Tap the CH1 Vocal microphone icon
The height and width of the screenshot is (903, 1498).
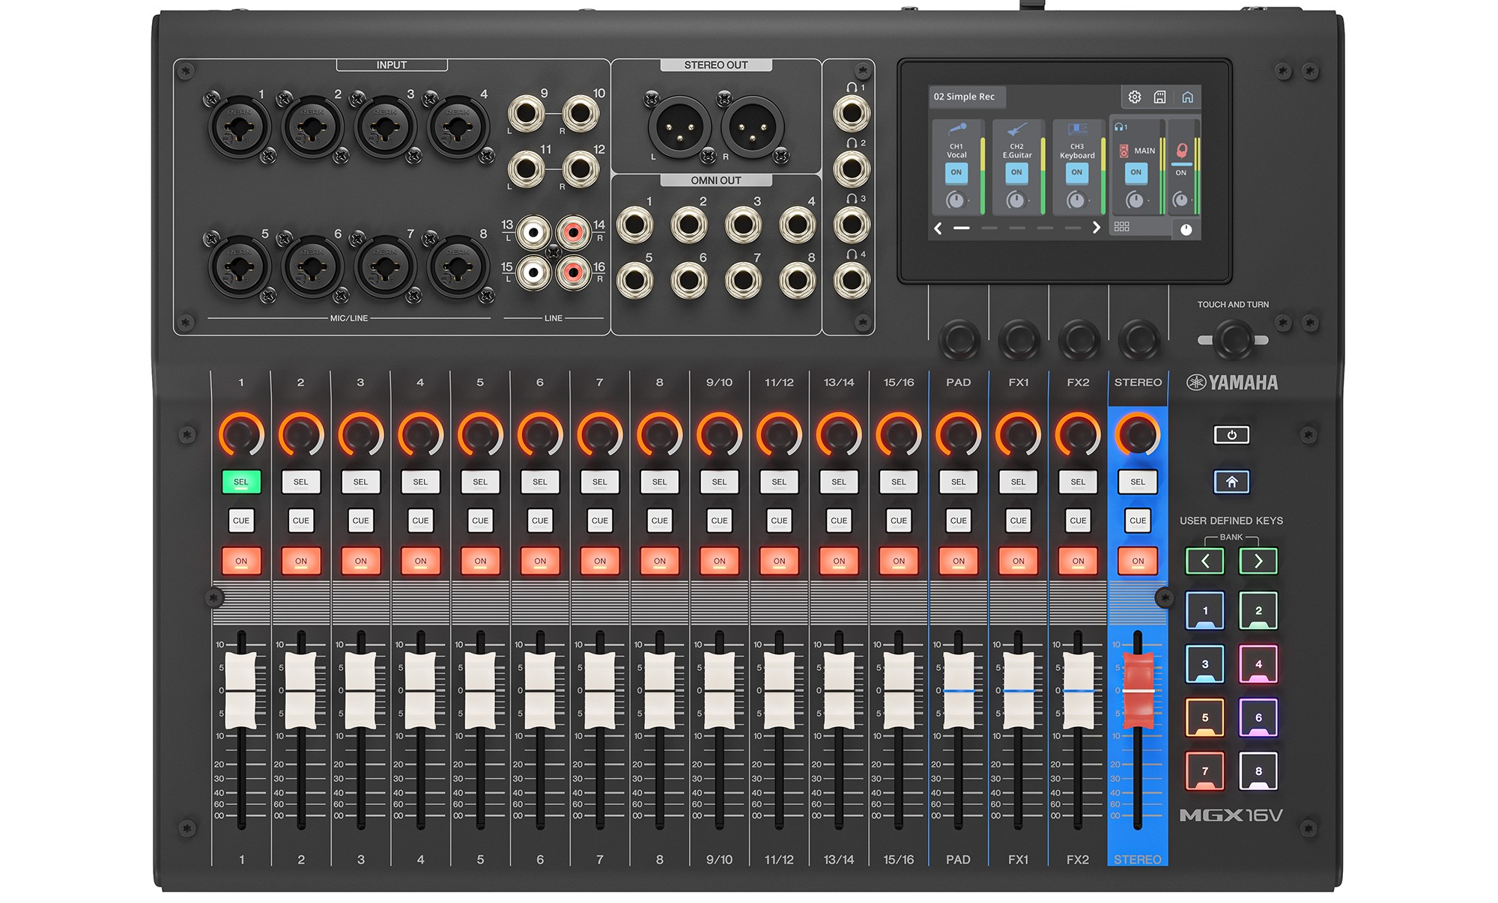(x=957, y=129)
